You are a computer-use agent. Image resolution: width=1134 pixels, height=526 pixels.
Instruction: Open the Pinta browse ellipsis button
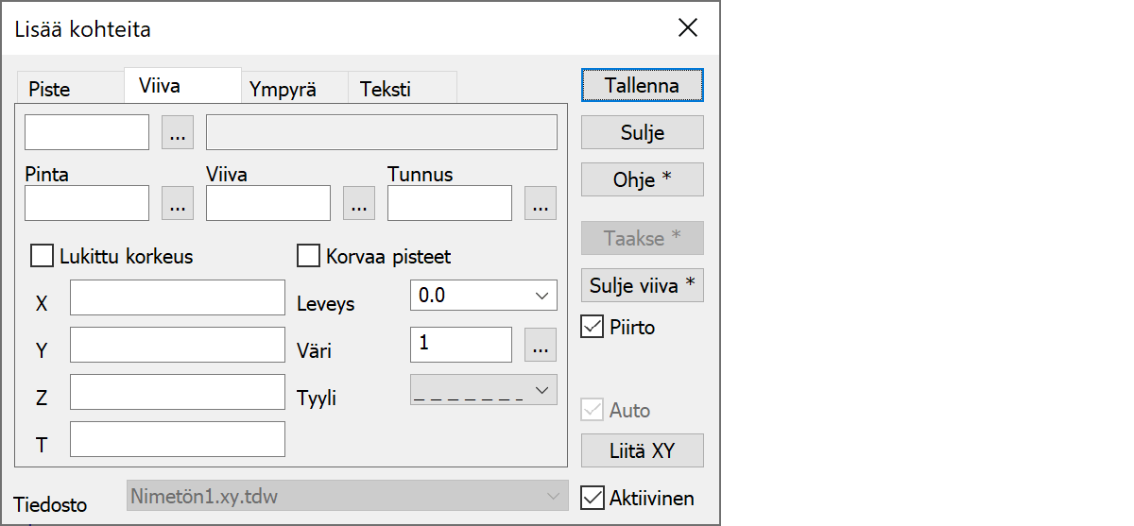[x=178, y=203]
